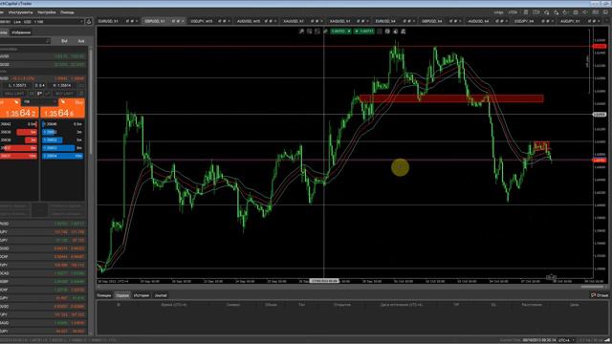The image size is (612, 344).
Task: Open the Избранное symbols tab
Action: (21, 32)
